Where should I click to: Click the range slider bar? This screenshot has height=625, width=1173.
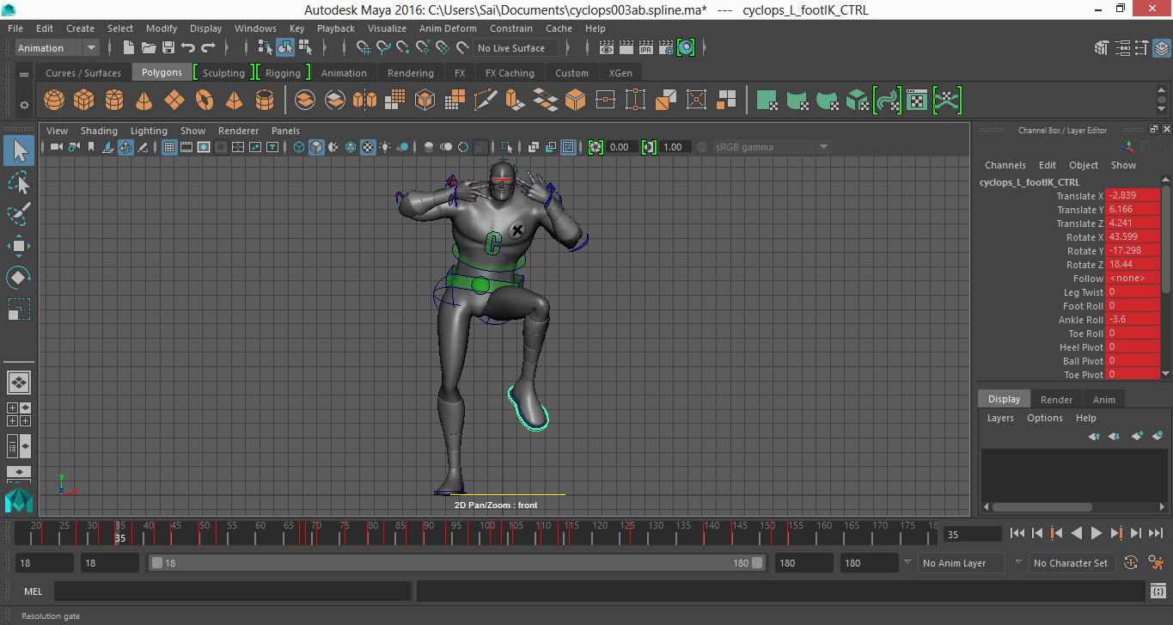tap(456, 563)
